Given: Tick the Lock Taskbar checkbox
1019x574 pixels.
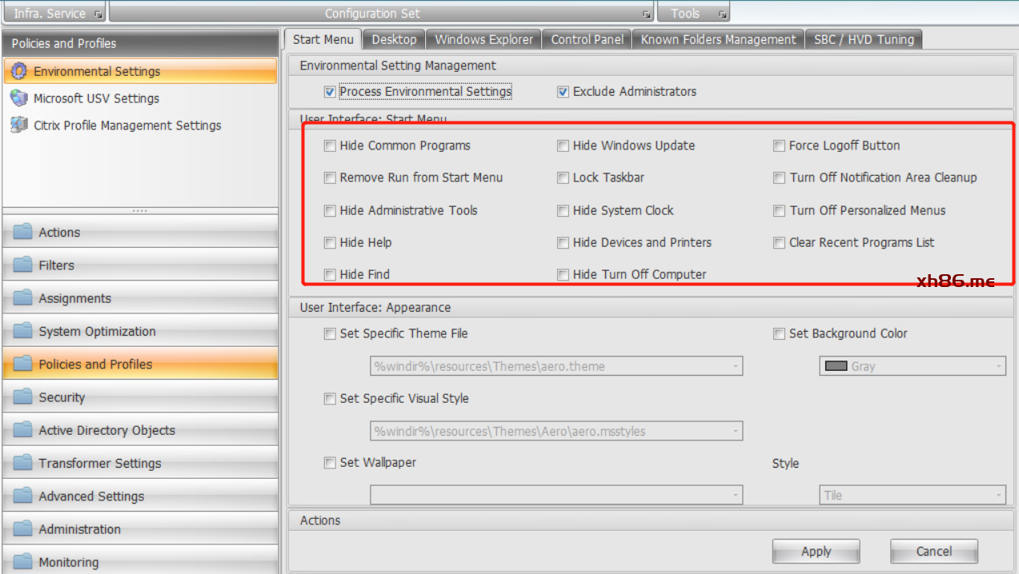Looking at the screenshot, I should point(564,177).
